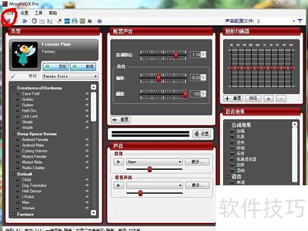Click the Alarm sound effect volume slider
The image size is (308, 231).
click(150, 169)
